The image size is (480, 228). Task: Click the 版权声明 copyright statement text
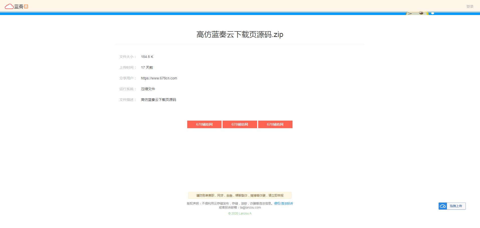[x=230, y=203]
